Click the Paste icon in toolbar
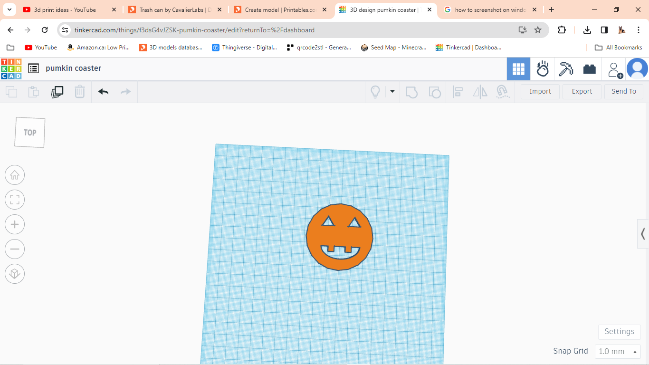 (33, 92)
